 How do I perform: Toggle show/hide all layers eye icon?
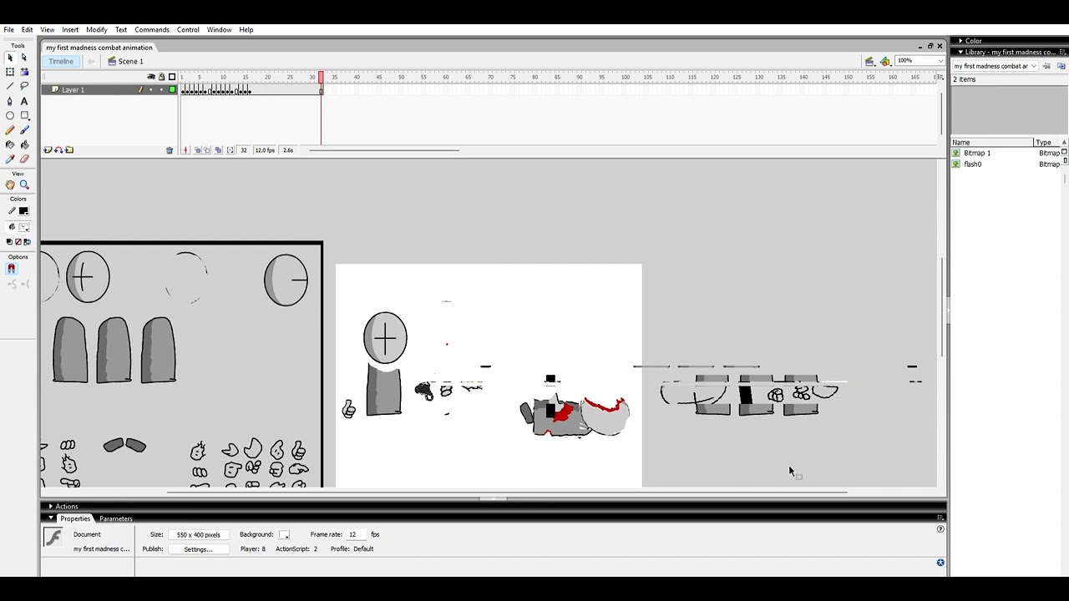tap(151, 77)
